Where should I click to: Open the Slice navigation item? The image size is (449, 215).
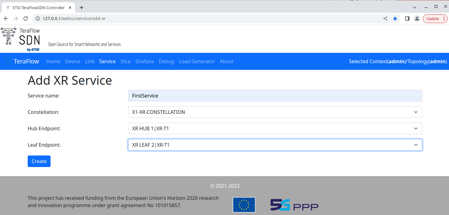tap(125, 61)
